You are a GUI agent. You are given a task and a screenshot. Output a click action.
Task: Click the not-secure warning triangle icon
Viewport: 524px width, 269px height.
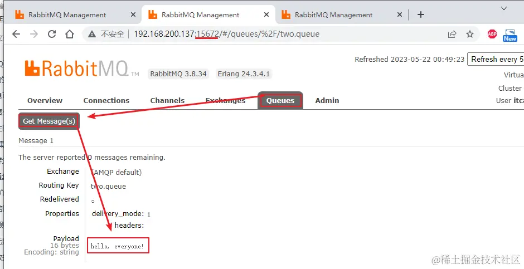point(92,34)
